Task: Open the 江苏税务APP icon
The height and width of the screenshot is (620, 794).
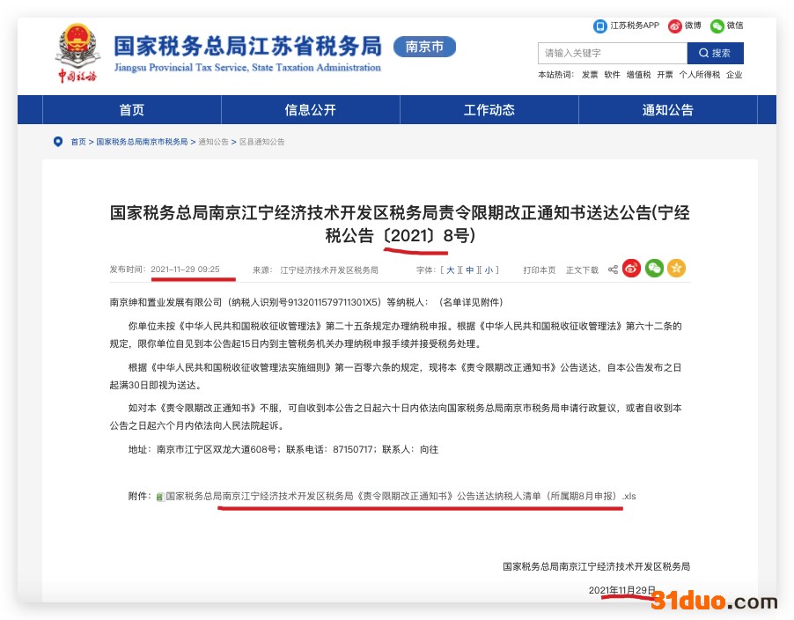Action: pyautogui.click(x=599, y=26)
